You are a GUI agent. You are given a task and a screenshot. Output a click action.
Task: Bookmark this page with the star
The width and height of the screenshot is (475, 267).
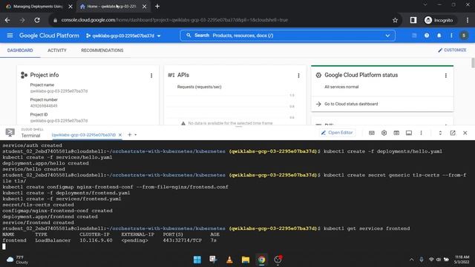(x=395, y=20)
